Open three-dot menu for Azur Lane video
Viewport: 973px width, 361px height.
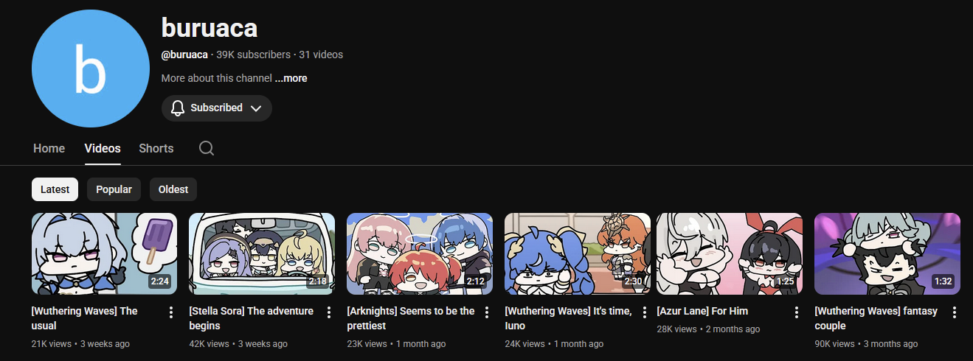coord(797,312)
